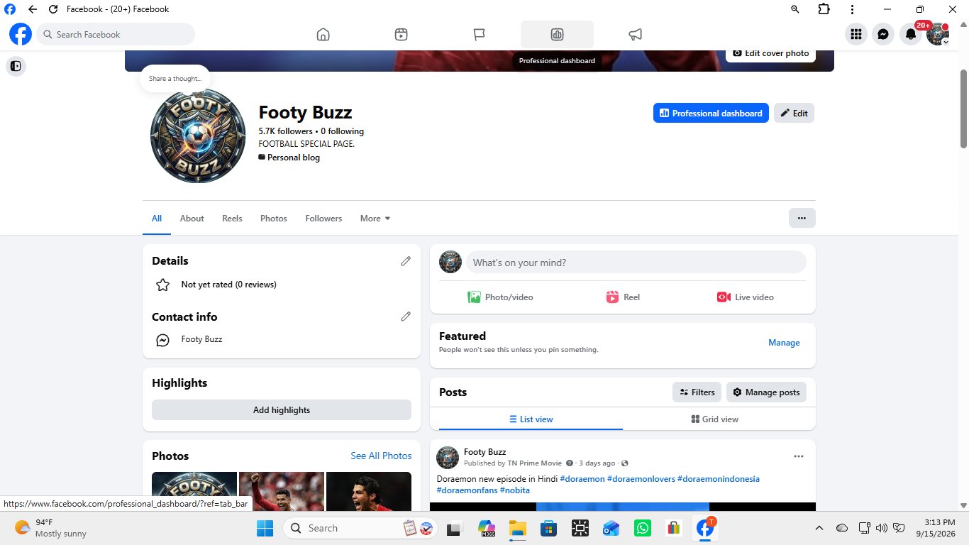This screenshot has height=545, width=969.
Task: Click Manage link in Featured section
Action: (x=784, y=343)
